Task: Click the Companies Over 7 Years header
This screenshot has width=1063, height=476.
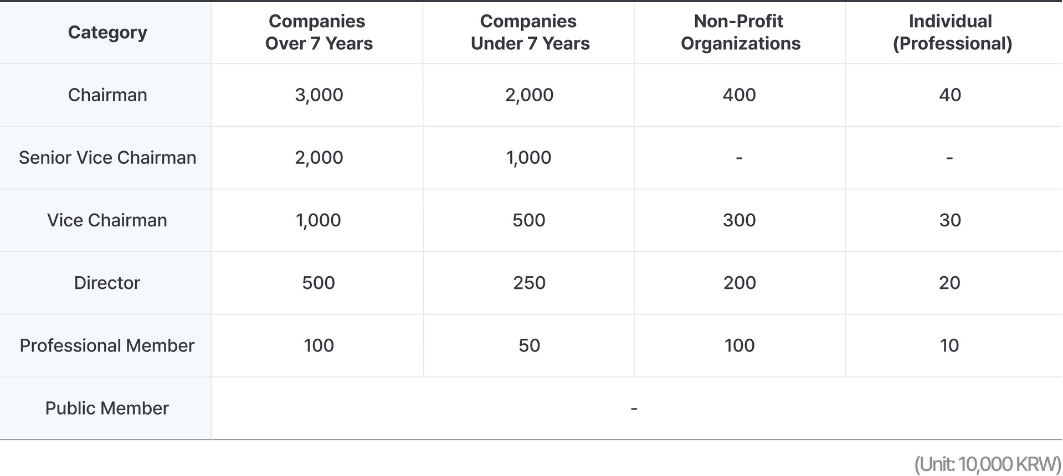Action: click(319, 33)
